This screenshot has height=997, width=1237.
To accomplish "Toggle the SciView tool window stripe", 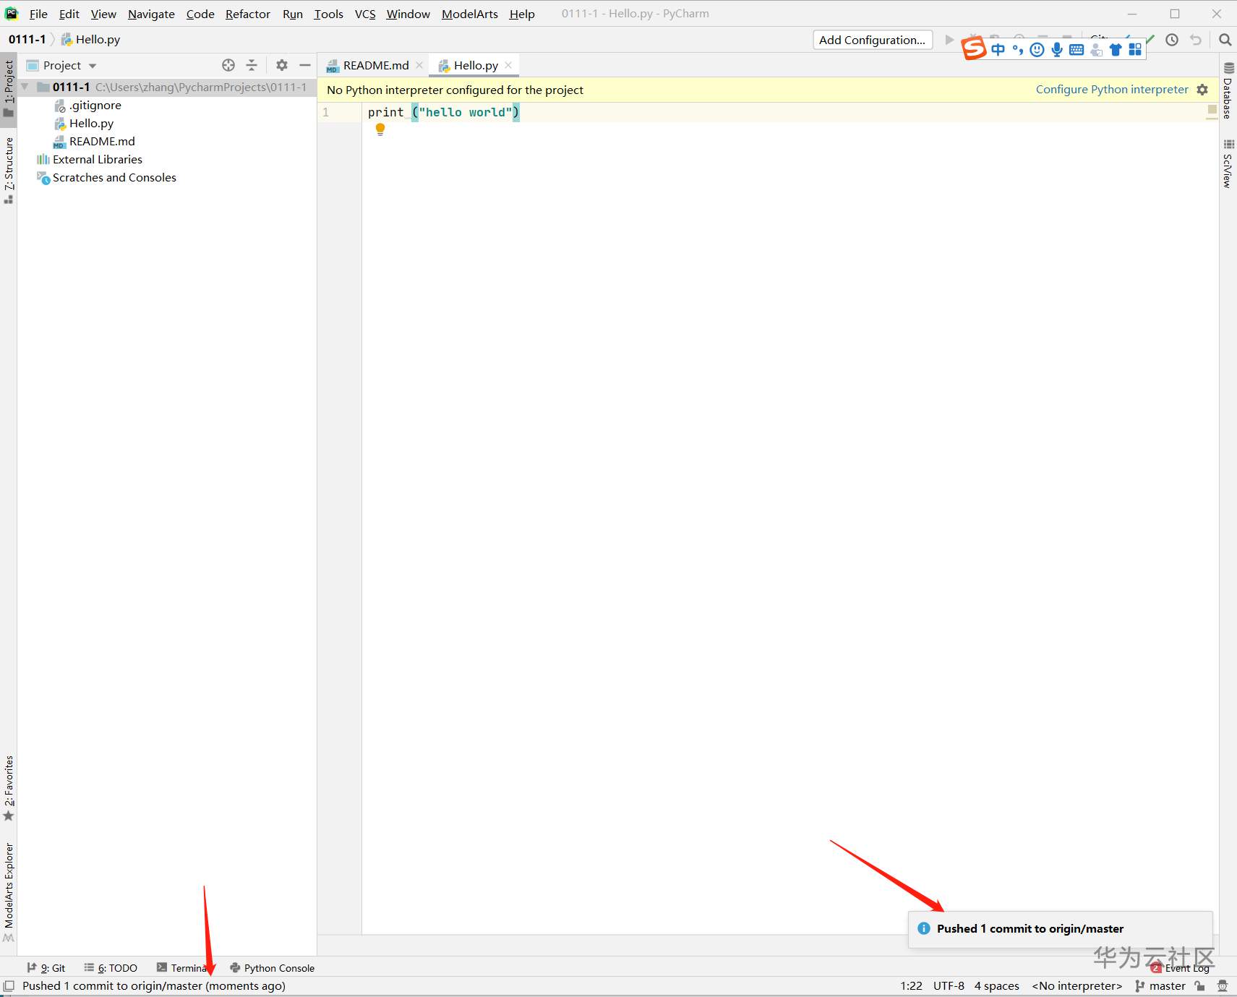I will coord(1228,164).
